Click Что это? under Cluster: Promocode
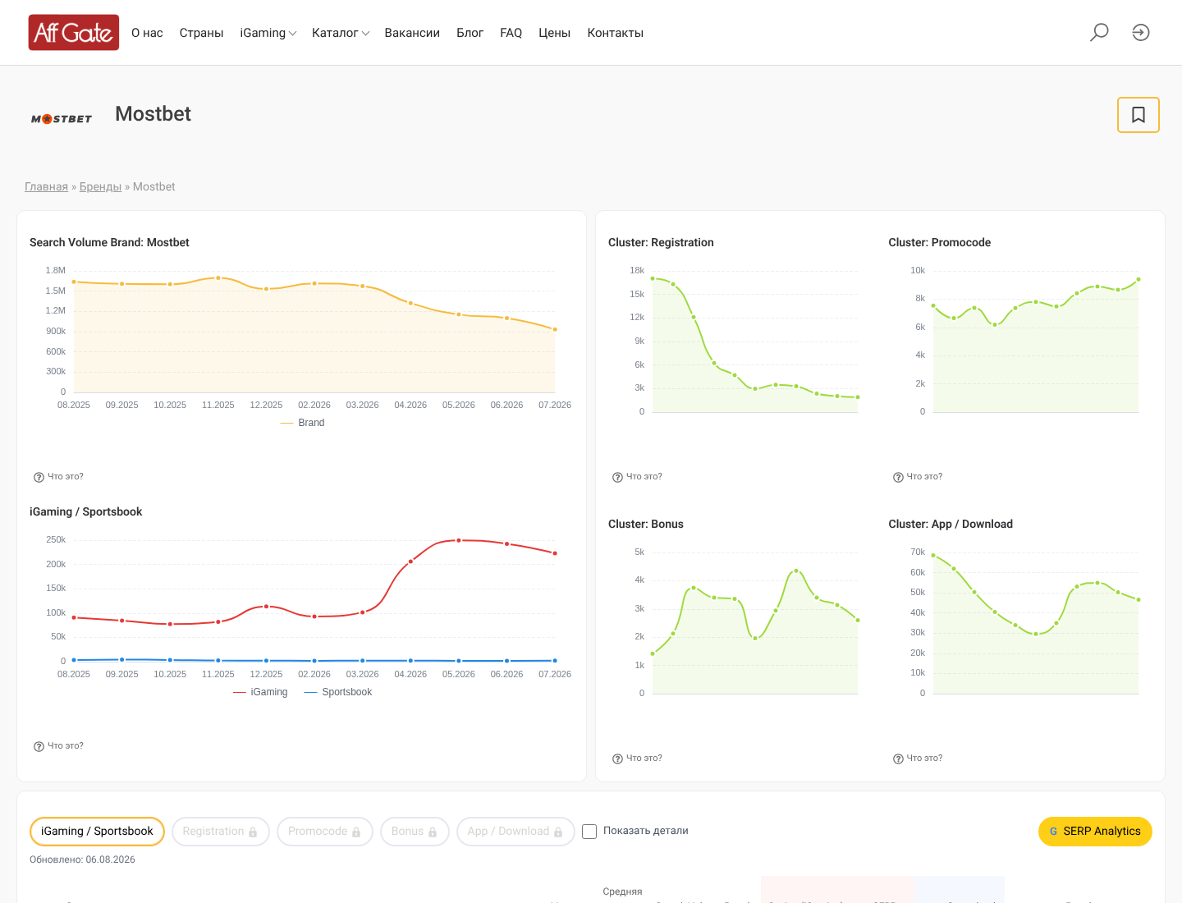This screenshot has height=903, width=1182. pos(924,477)
